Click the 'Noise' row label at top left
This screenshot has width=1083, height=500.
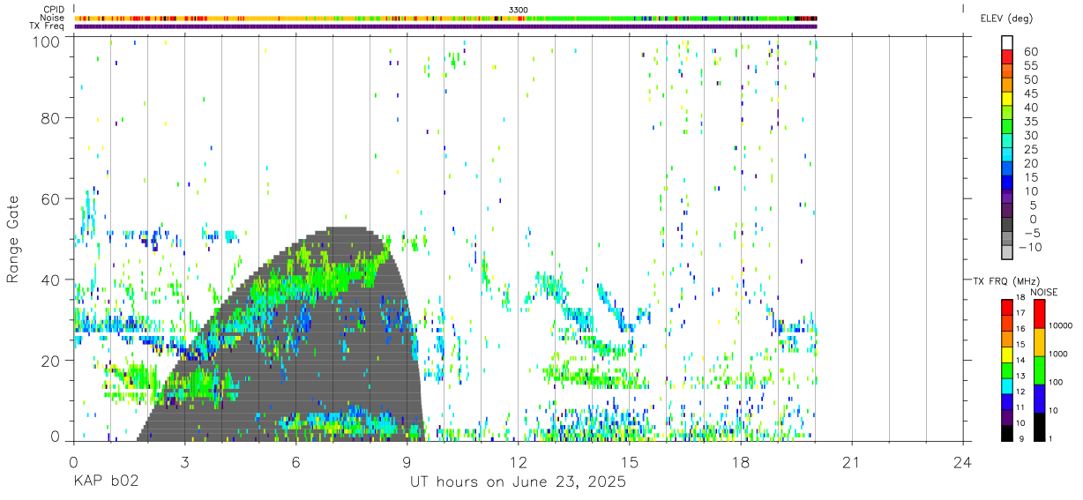tap(53, 18)
